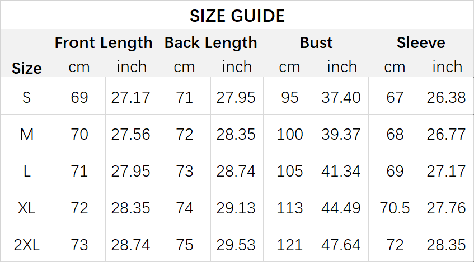Select the M size row label
The image size is (474, 262).
(x=27, y=134)
